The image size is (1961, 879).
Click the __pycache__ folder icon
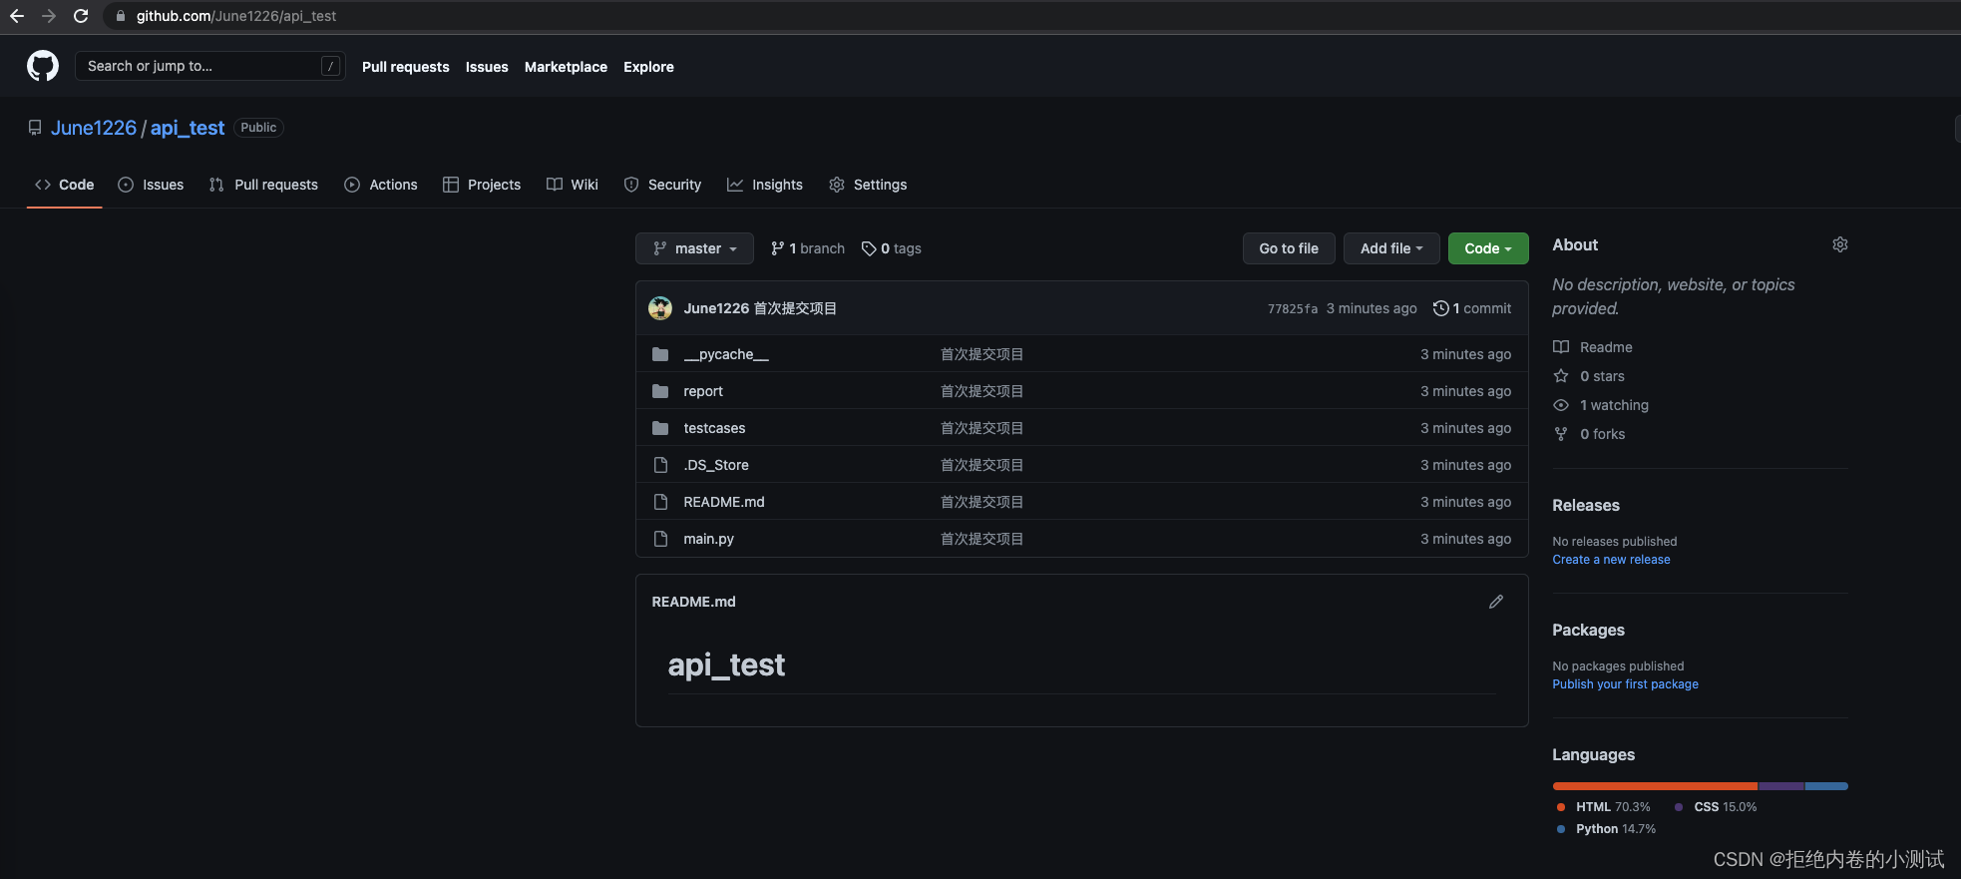(x=660, y=354)
